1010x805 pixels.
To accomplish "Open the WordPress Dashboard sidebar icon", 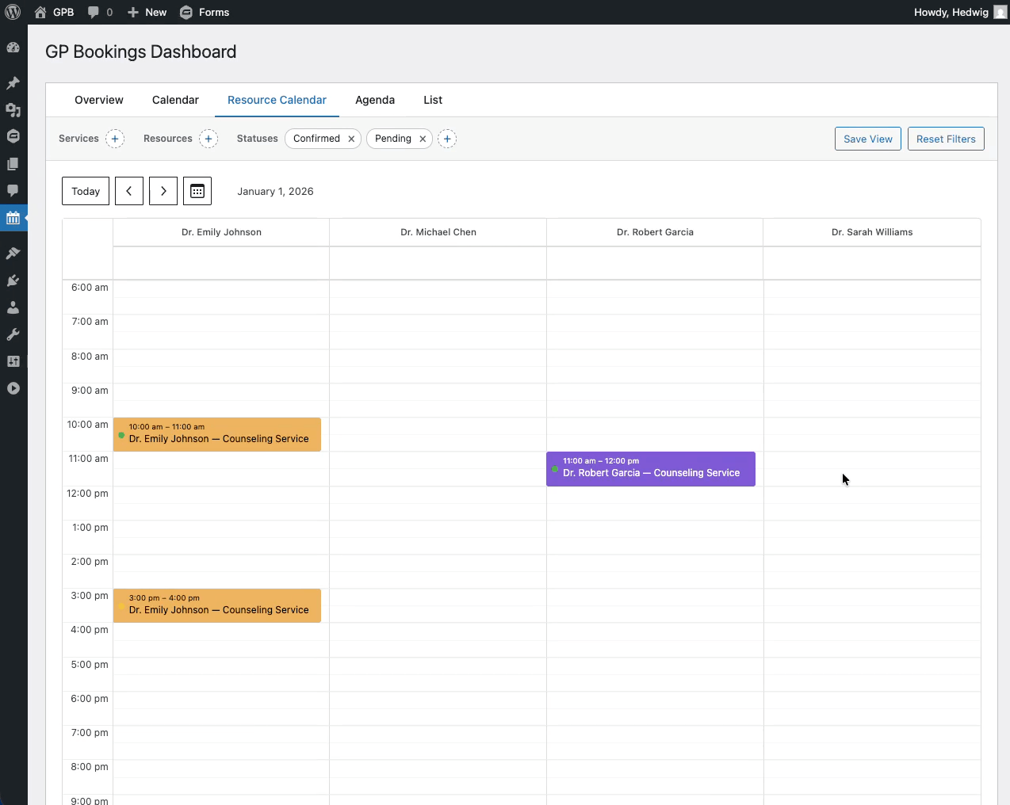I will [x=13, y=48].
